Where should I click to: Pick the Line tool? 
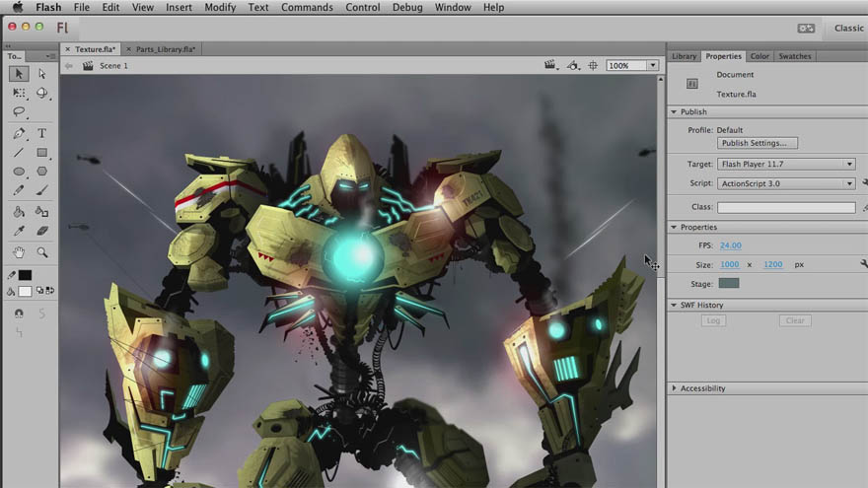tap(19, 152)
